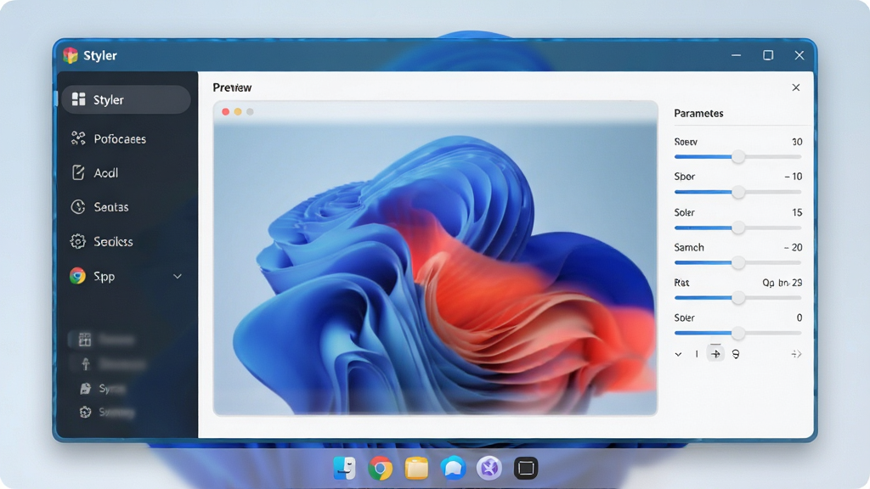Click the right arrow icon below the sliders
The height and width of the screenshot is (489, 870).
[796, 354]
